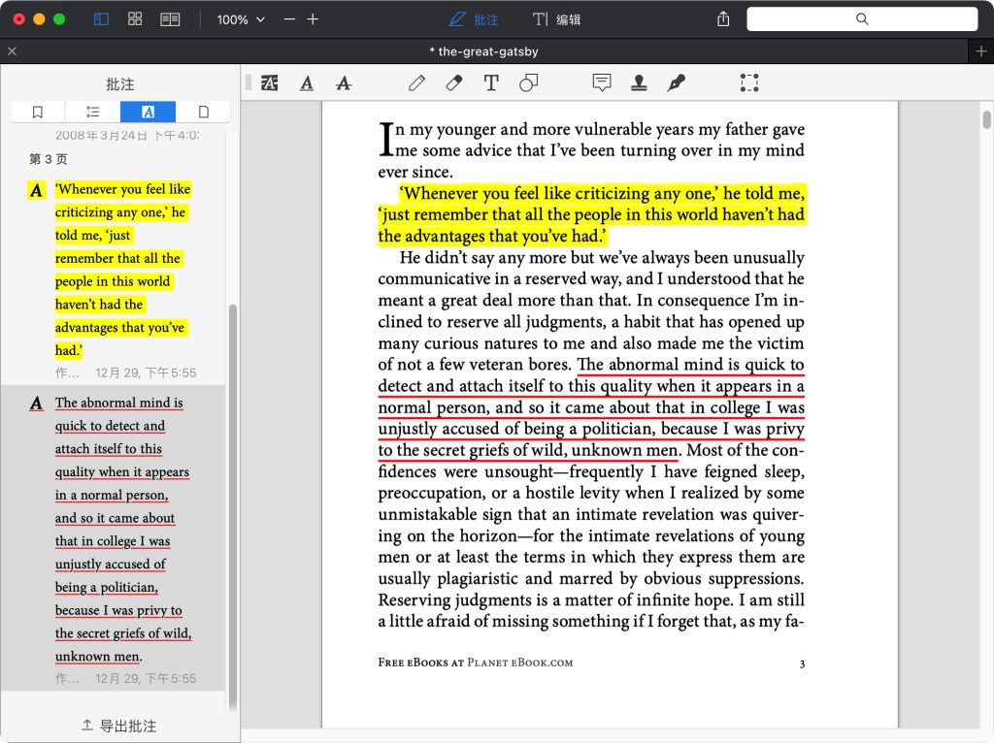Open the annotations sidebar tab
Image resolution: width=994 pixels, height=743 pixels.
click(x=148, y=113)
